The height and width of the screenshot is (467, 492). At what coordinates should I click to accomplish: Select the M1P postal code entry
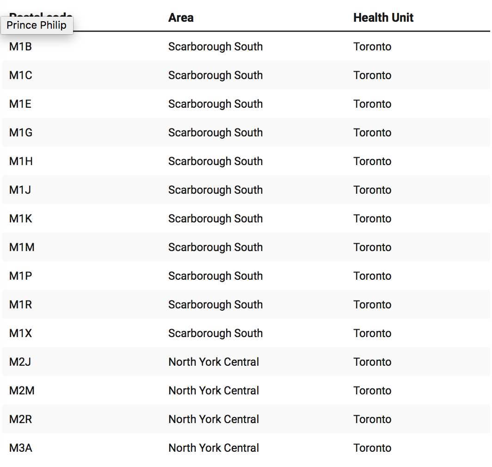point(20,276)
